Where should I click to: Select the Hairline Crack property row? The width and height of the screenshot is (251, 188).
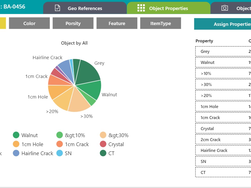[223, 150]
